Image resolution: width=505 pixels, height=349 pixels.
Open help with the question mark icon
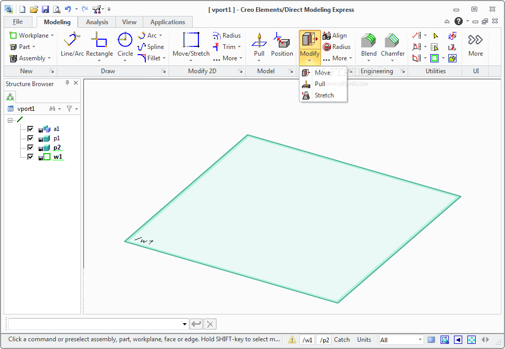tap(458, 21)
